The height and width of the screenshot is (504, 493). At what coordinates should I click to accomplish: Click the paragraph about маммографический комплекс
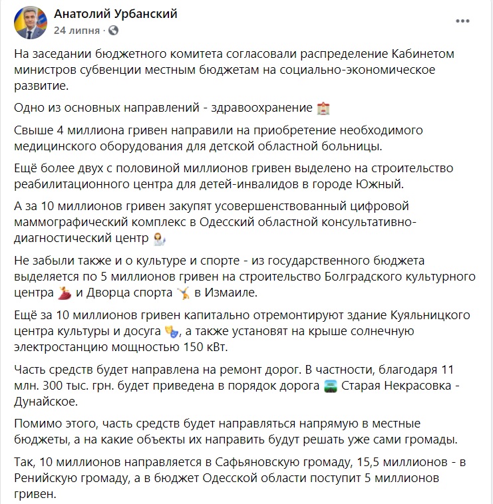pos(215,222)
